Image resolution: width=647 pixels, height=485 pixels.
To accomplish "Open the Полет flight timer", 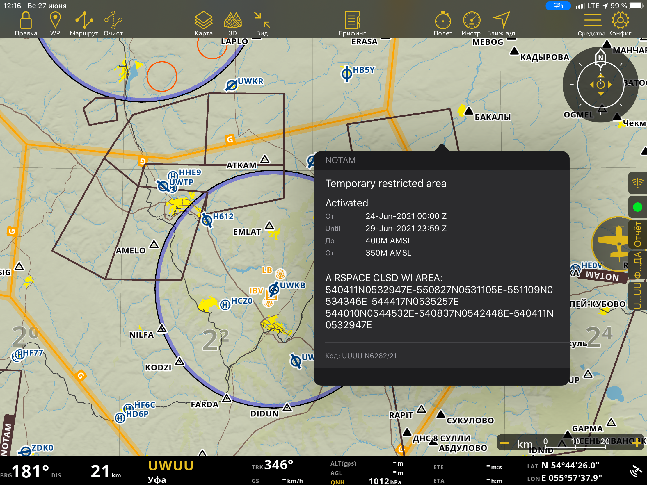I will point(442,20).
